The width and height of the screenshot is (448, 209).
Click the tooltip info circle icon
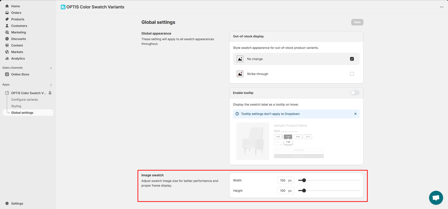(237, 114)
